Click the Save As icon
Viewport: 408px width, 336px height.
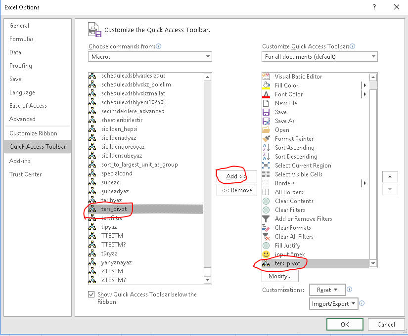click(x=266, y=121)
